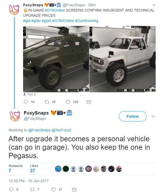Screen dimensions: 163x194
Task: Open the 12:56 PM timestamp link
Action: (29, 181)
